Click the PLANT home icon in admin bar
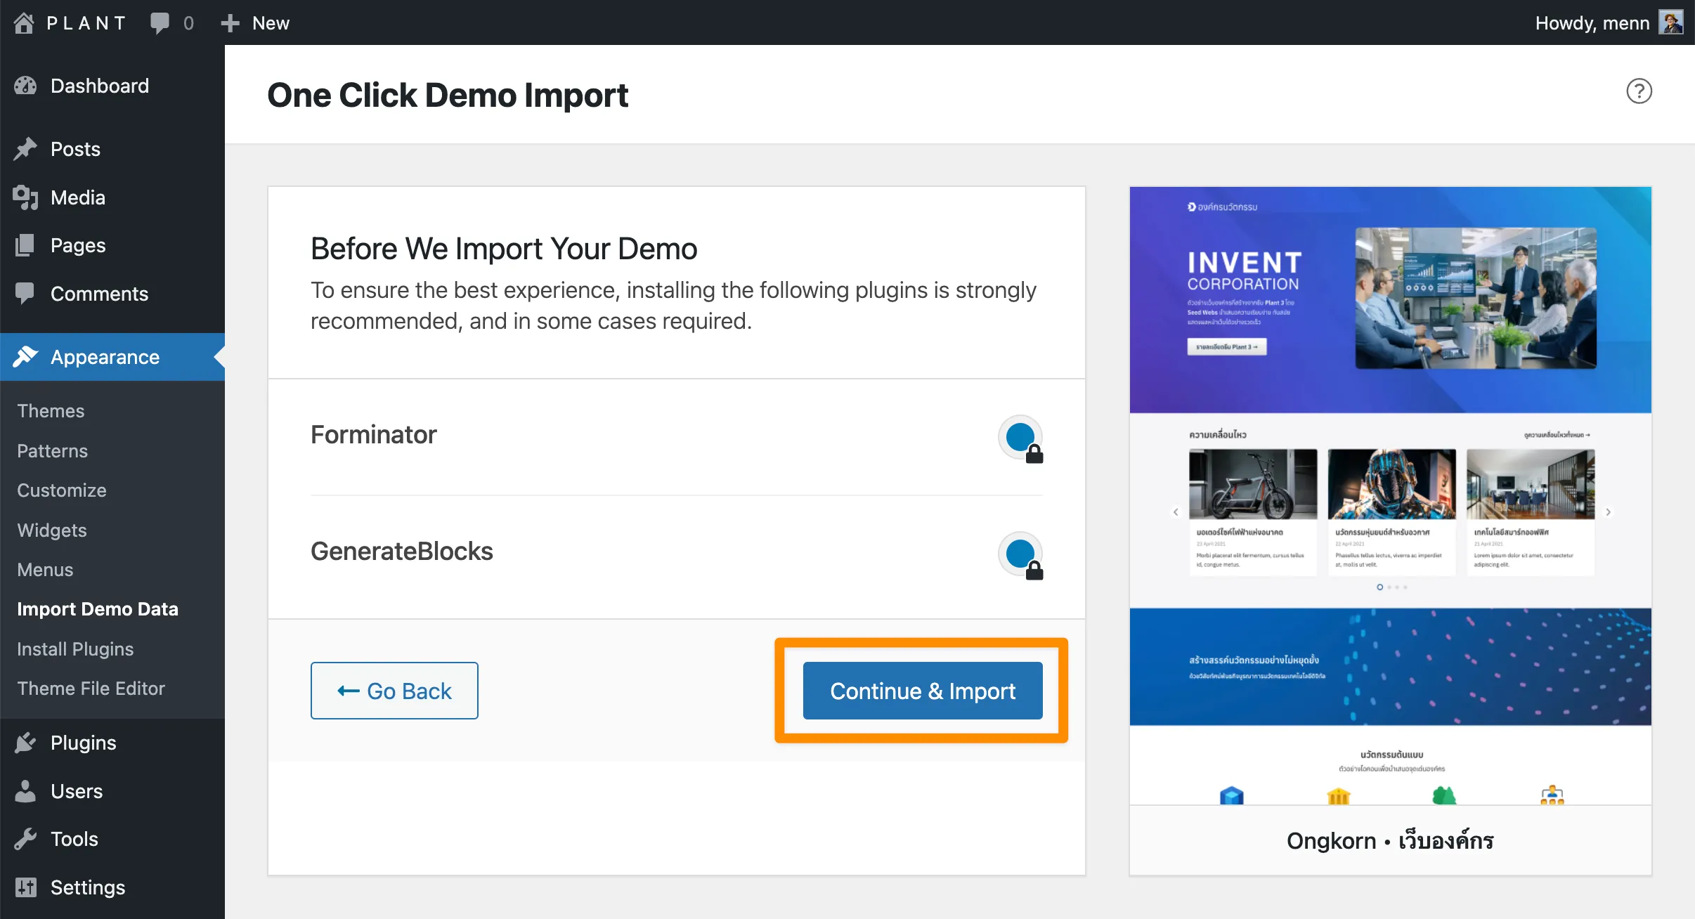Screen dimensions: 1695x919 [25, 22]
